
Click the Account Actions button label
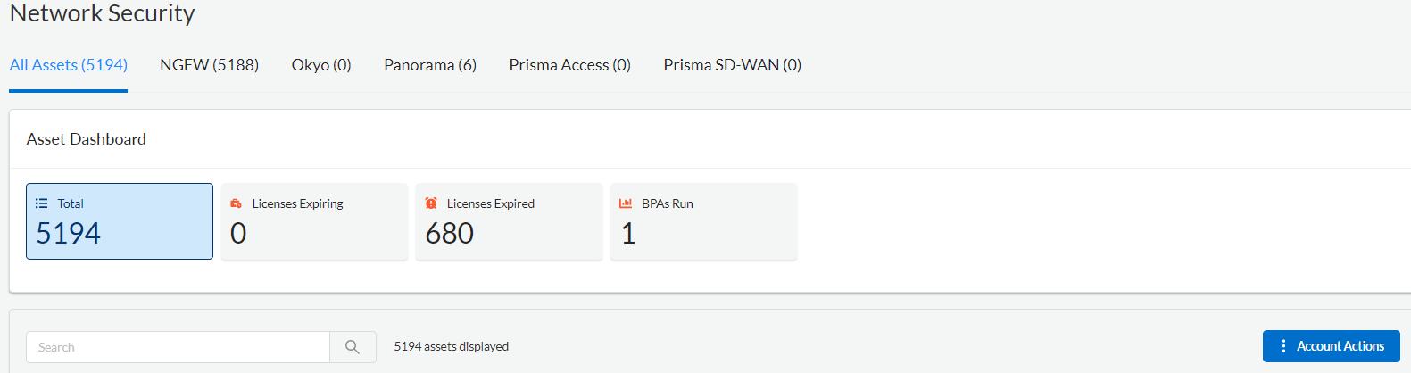tap(1340, 346)
